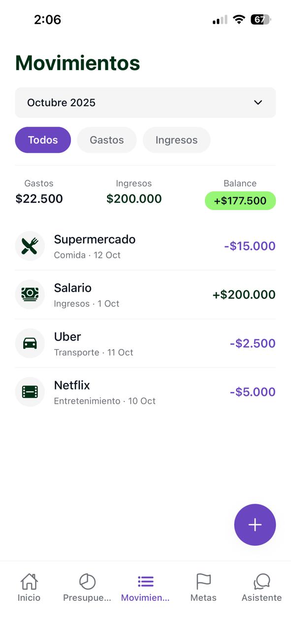Open the Presupuesto pie chart icon
Viewport: 291px width, 631px height.
click(87, 582)
